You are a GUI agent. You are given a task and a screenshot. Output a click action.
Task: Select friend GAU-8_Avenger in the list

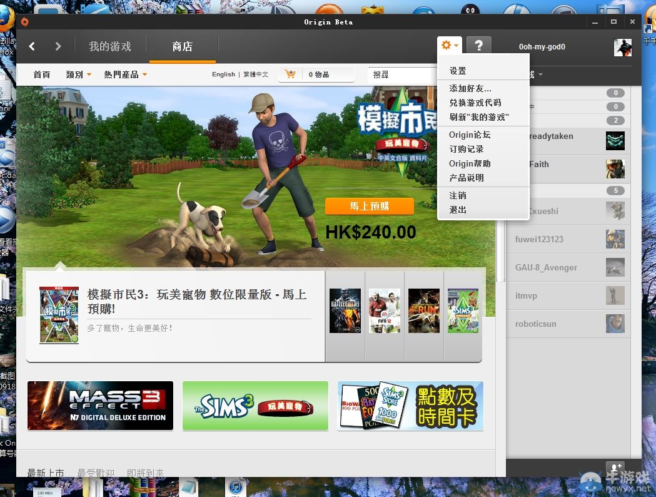point(568,267)
